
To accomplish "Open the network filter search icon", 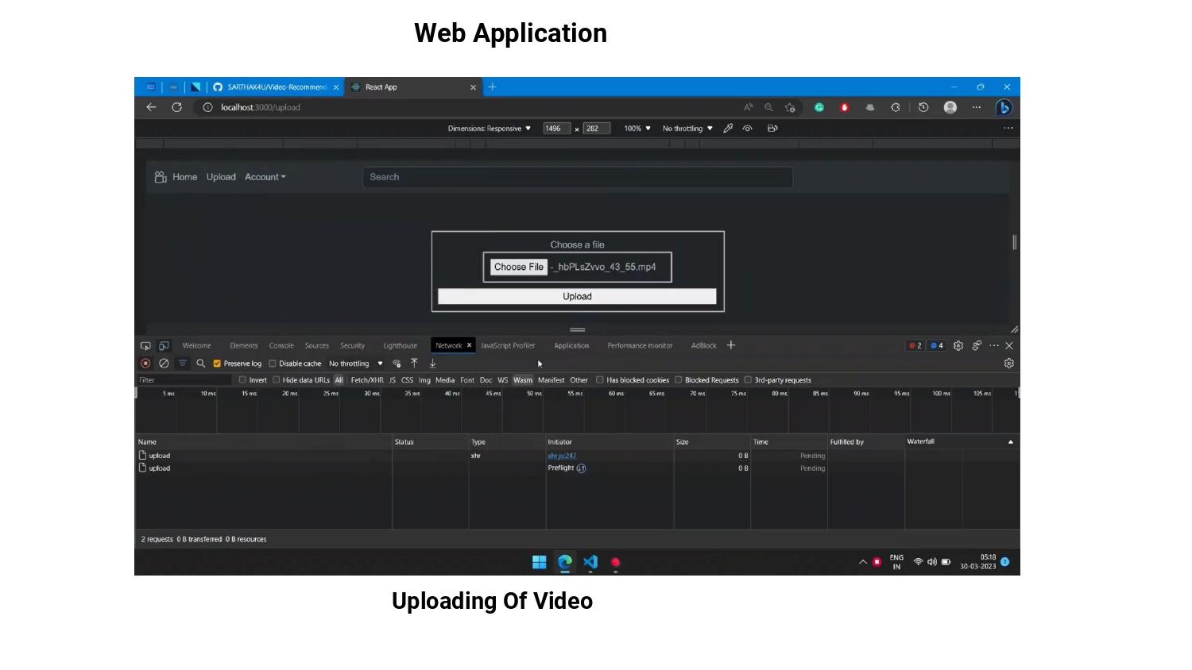I will tap(200, 363).
